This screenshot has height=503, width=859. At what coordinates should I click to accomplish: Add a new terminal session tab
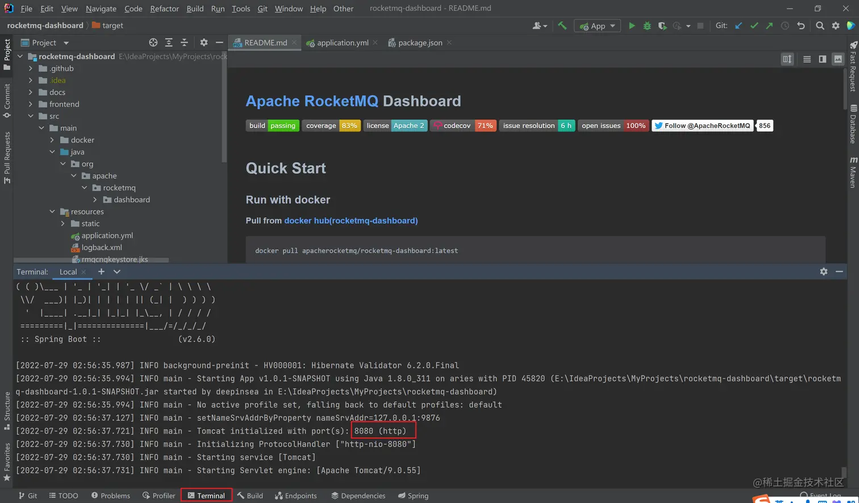[101, 272]
